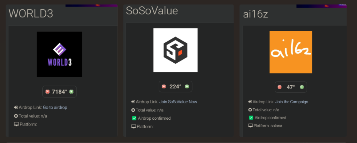Viewport: 357px width, 143px height.
Task: Select the WORLD3 card title
Action: 31,14
